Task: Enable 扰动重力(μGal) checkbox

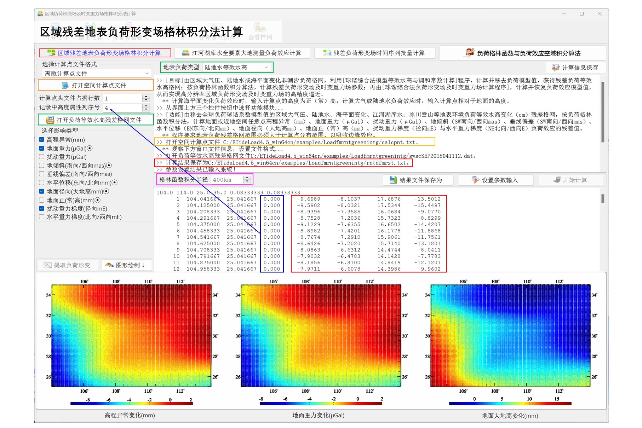Action: click(x=42, y=157)
